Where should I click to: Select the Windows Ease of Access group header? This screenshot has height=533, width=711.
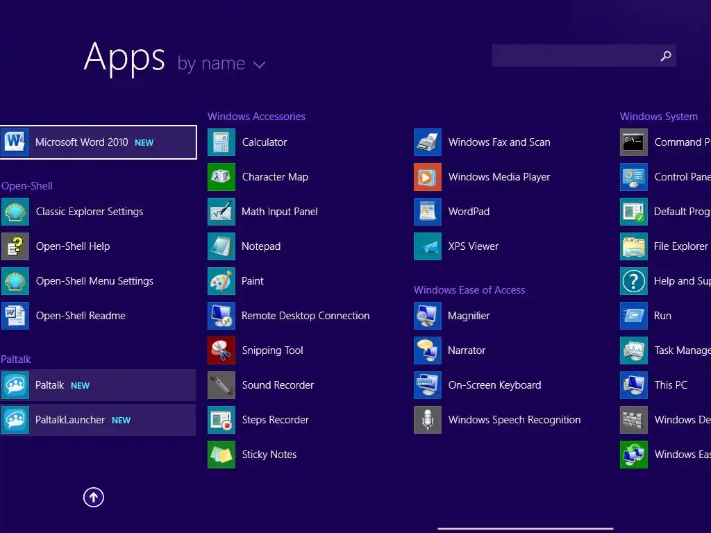tap(469, 290)
